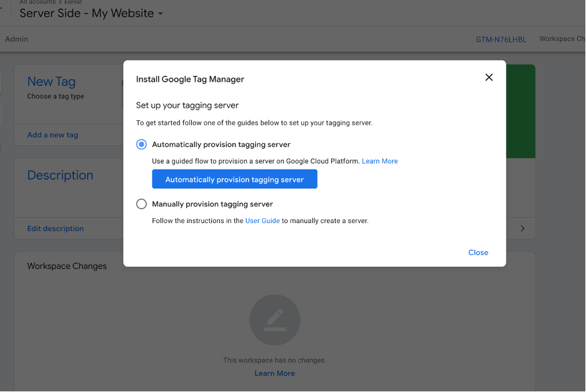Choose Manually provision tagging server option
Viewport: 586px width, 392px height.
coord(141,204)
